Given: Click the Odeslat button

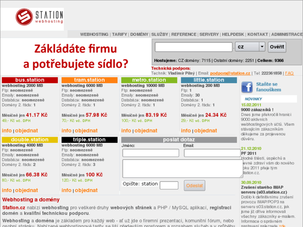Looking at the screenshot, I should click(x=194, y=186).
